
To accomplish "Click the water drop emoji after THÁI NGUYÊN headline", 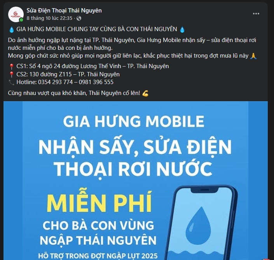I will [x=182, y=30].
